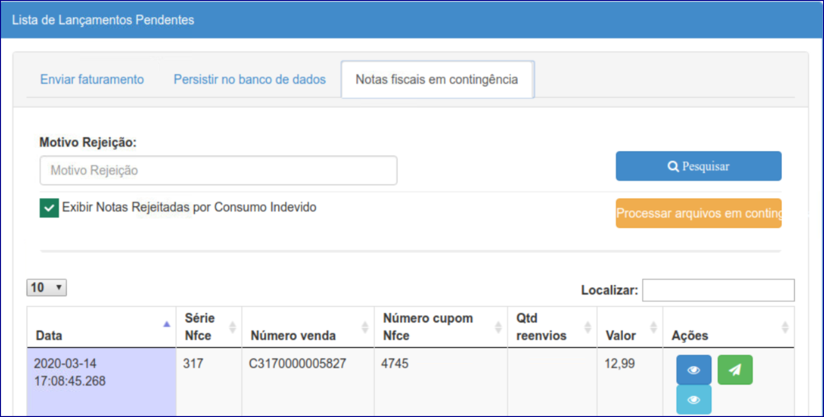Viewport: 824px width, 417px height.
Task: Click the dark blue eye view button
Action: point(694,370)
